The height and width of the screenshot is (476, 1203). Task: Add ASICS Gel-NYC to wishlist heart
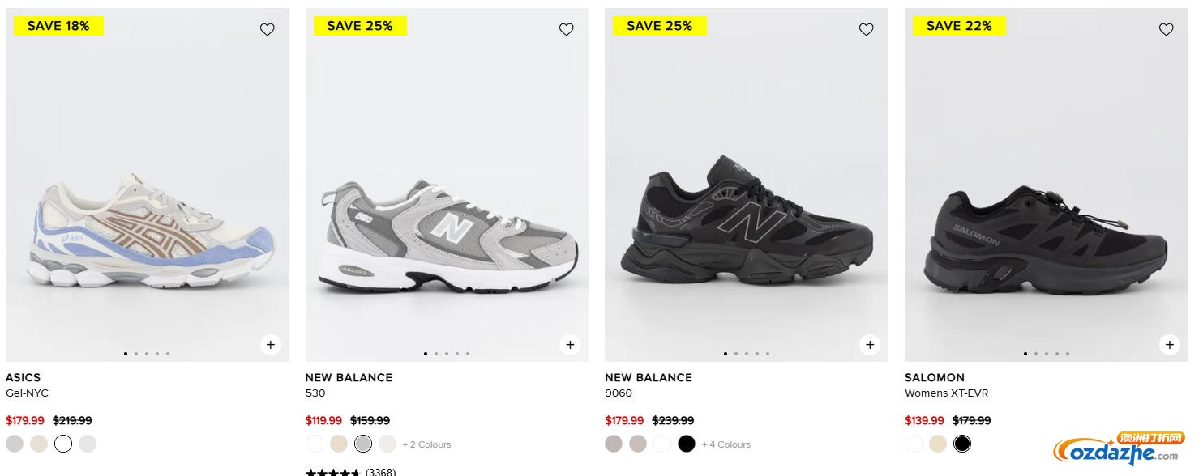[x=267, y=30]
